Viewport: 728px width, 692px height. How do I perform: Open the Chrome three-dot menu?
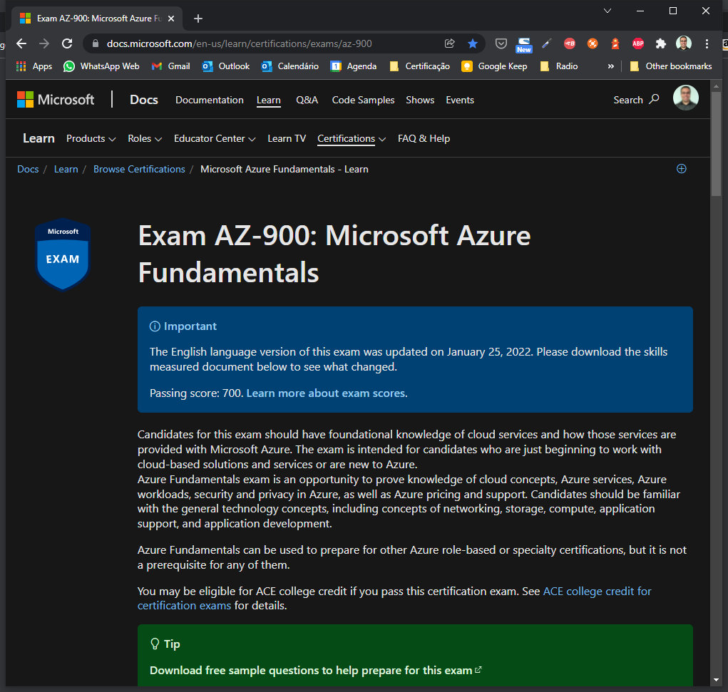707,43
